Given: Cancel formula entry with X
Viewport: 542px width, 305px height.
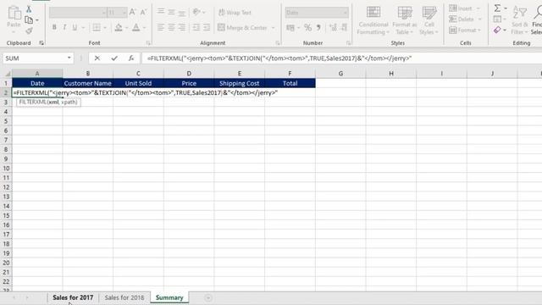Looking at the screenshot, I should click(x=97, y=58).
